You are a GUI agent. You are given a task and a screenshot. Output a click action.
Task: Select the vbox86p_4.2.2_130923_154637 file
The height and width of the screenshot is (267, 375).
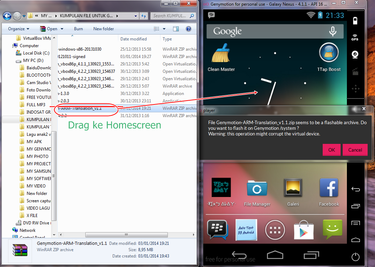click(x=127, y=71)
